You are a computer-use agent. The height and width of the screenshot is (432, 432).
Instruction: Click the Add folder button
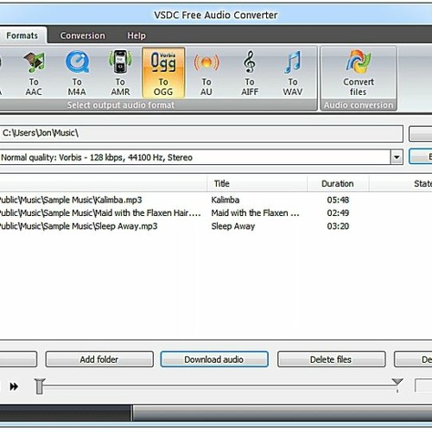tap(99, 359)
